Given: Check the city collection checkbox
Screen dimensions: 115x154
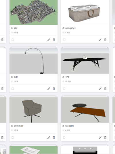Looking at the screenshot, I should click(x=13, y=40).
